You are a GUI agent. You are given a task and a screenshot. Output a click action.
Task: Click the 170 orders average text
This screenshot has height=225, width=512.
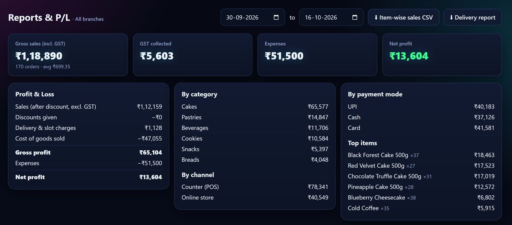43,67
